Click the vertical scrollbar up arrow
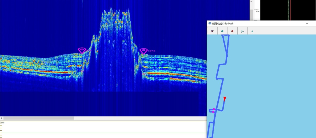 251,2
